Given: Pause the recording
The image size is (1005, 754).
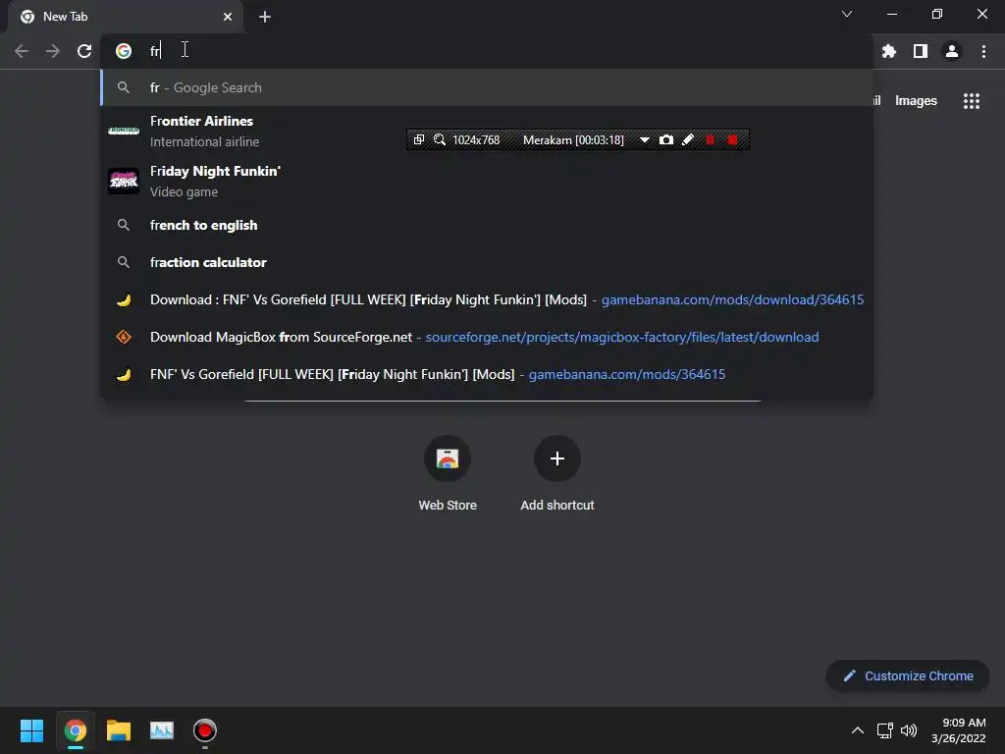Looking at the screenshot, I should click(x=711, y=139).
